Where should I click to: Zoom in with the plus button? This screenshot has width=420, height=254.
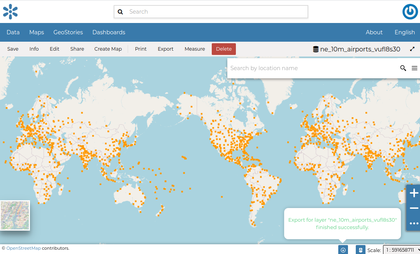pyautogui.click(x=414, y=193)
